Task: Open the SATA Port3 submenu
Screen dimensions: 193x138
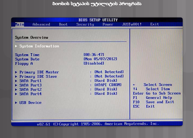Action: coord(30,85)
